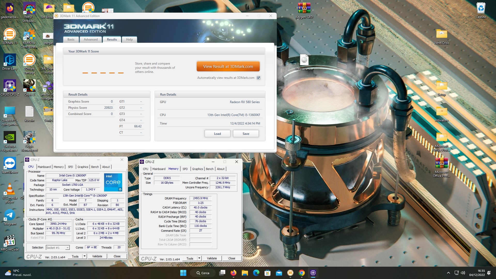Click the Windows Start button

pyautogui.click(x=183, y=273)
